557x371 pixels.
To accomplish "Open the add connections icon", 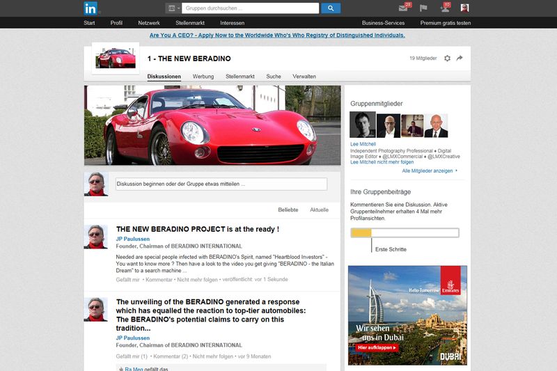I will 445,8.
